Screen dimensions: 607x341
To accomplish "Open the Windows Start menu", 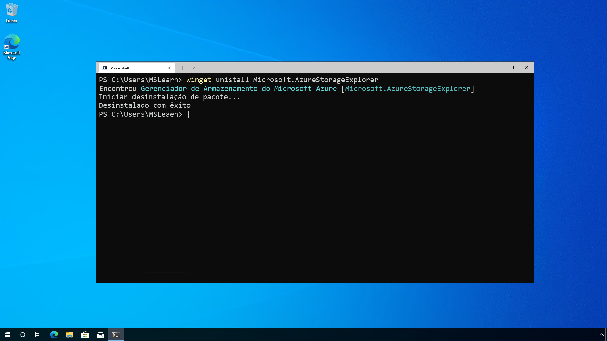I will tap(8, 335).
